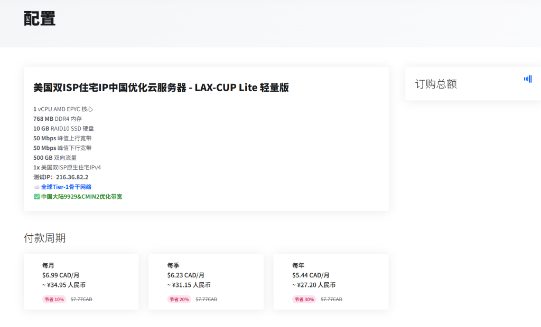Select the 每月 monthly payment cycle
Viewport: 541px width, 327px height.
[81, 282]
